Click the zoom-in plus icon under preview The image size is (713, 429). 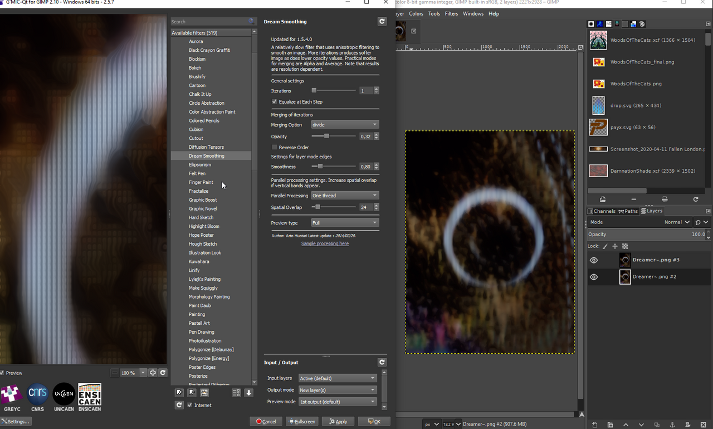click(x=153, y=373)
